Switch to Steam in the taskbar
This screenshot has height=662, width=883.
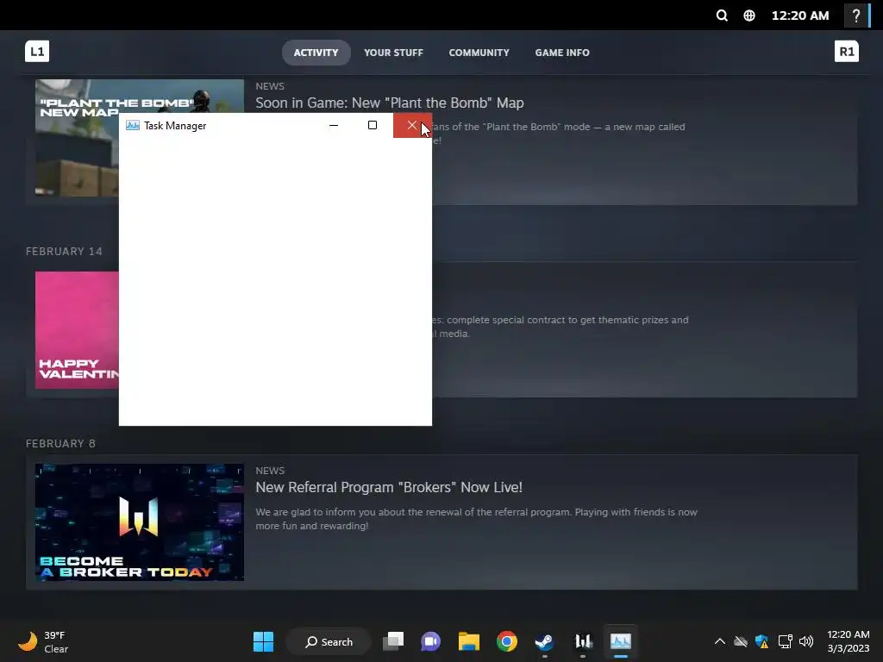(x=545, y=641)
